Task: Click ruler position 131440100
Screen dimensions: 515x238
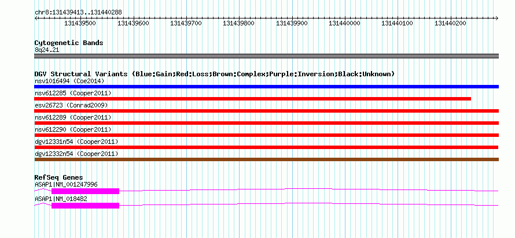Action: point(398,23)
